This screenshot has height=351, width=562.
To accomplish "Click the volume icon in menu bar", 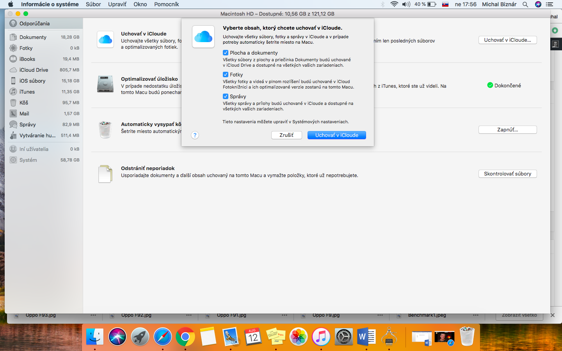I will [x=406, y=4].
